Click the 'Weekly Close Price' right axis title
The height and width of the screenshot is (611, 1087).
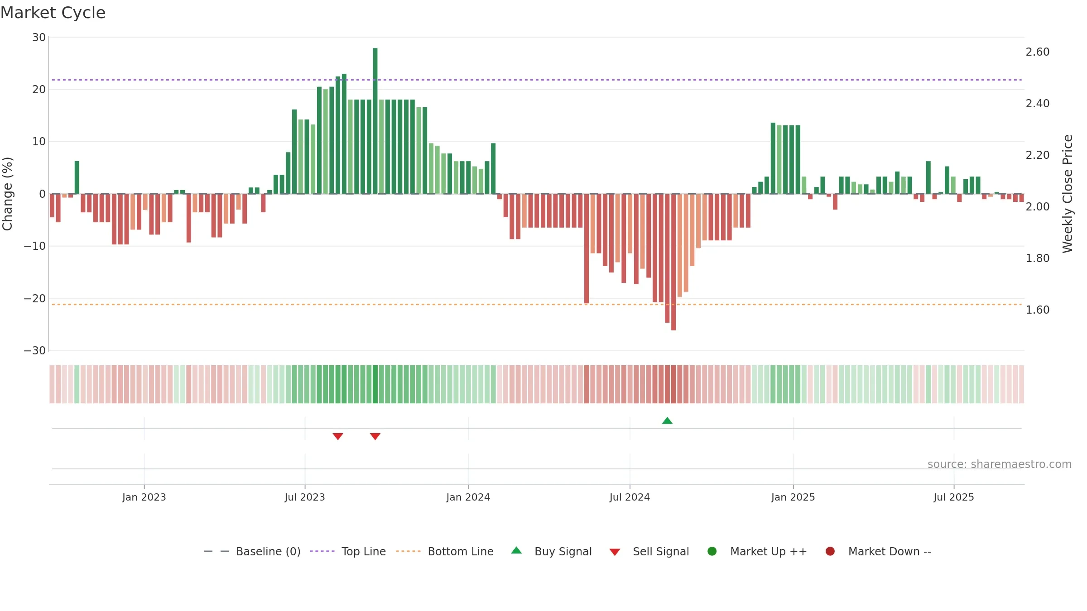(1068, 194)
